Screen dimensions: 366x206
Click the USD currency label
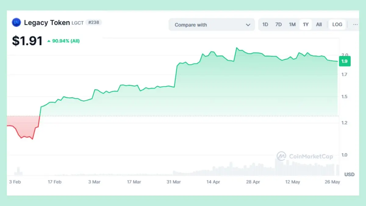(350, 175)
